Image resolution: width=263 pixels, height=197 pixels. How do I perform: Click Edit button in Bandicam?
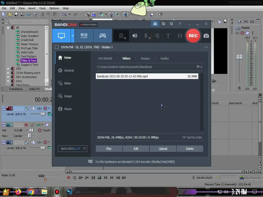coord(136,149)
